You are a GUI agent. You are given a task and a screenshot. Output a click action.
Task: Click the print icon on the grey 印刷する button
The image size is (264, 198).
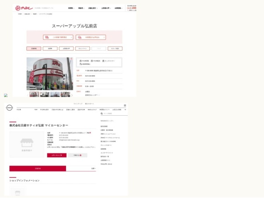81,155
